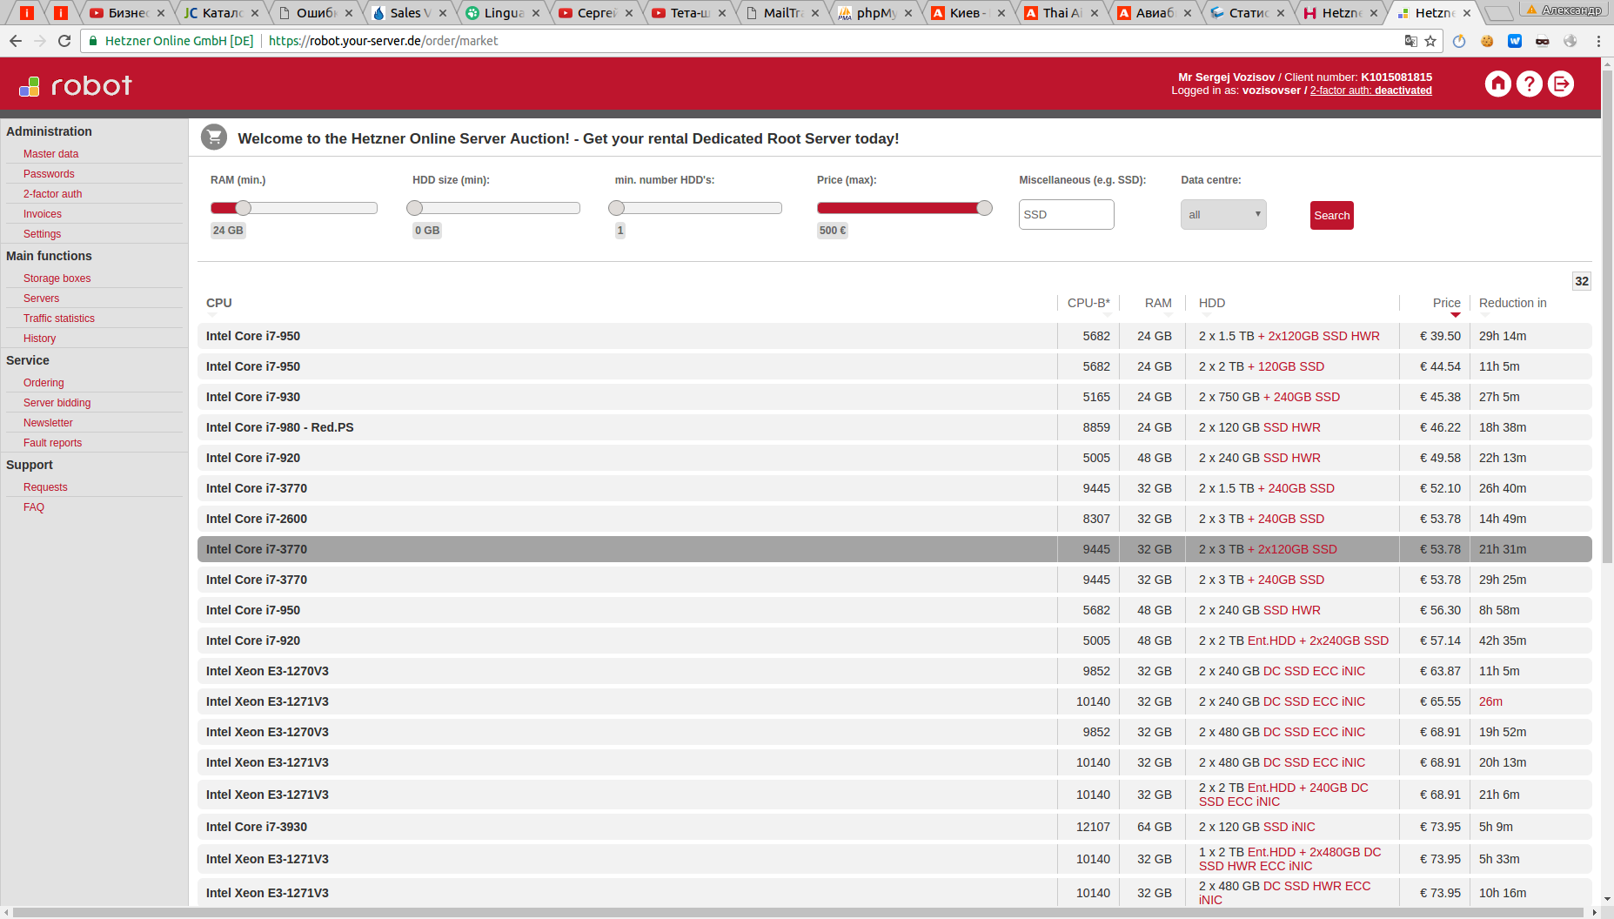This screenshot has width=1614, height=919.
Task: Click the Александр profile button
Action: (1564, 10)
